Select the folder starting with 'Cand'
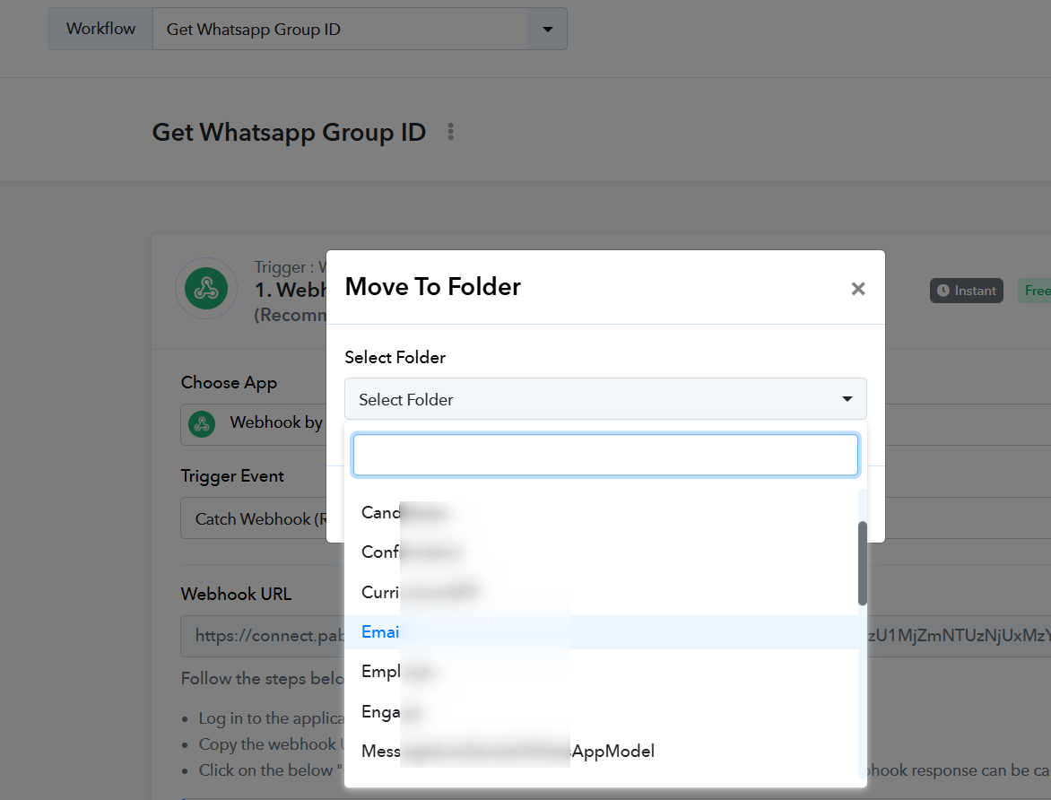This screenshot has height=800, width=1051. [601, 512]
